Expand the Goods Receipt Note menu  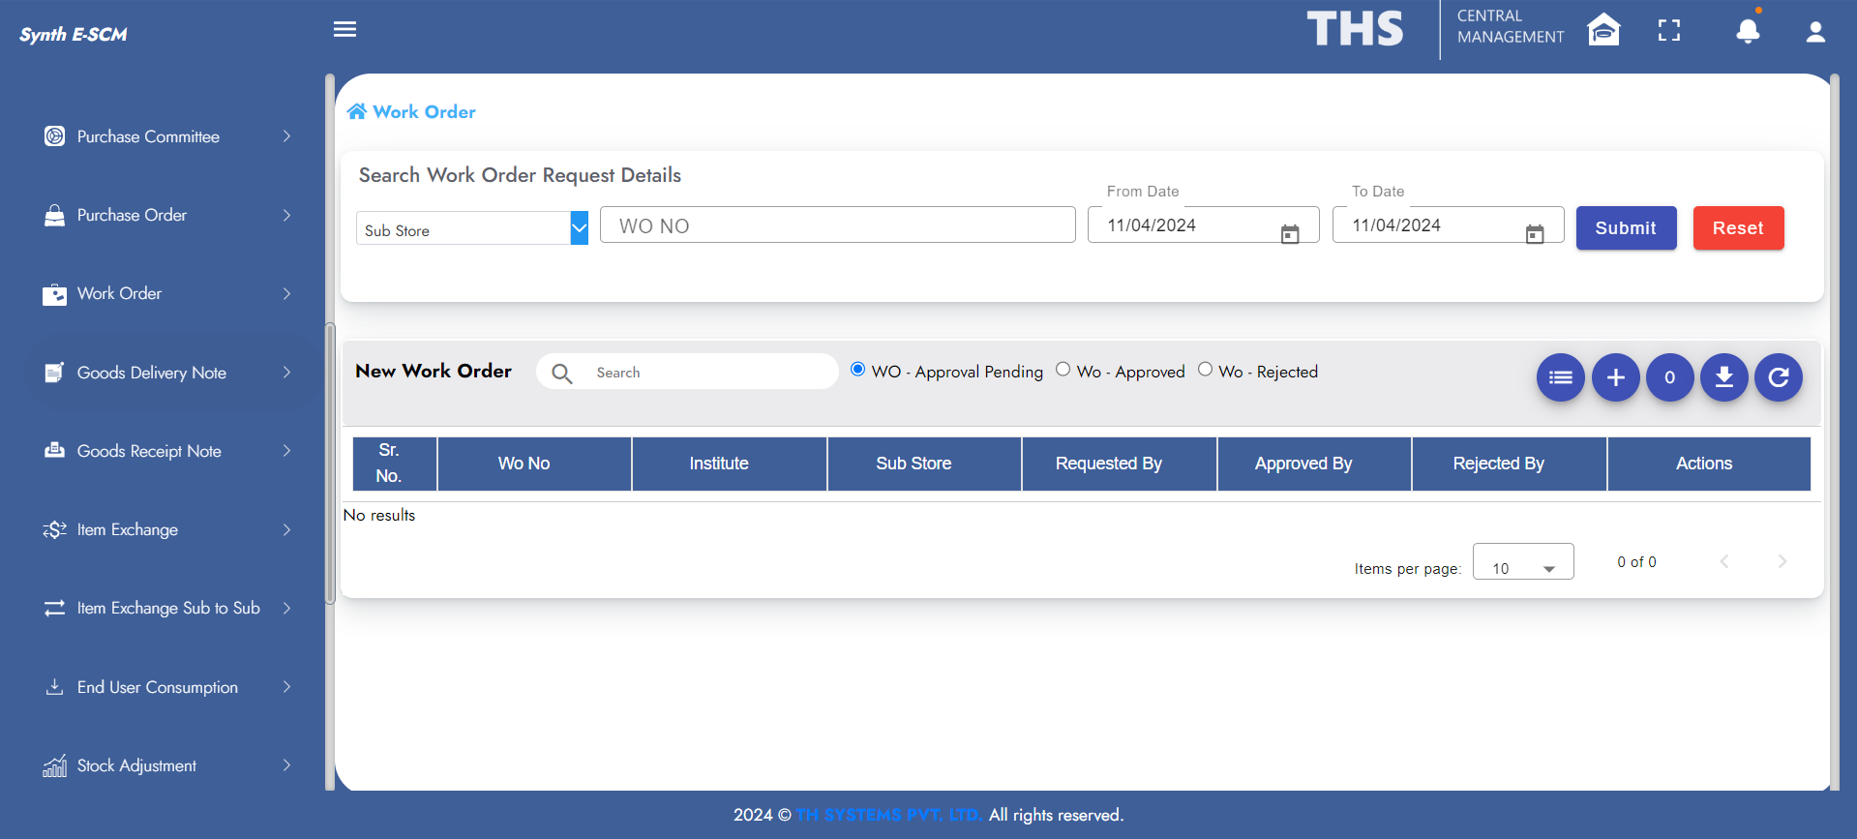click(166, 451)
